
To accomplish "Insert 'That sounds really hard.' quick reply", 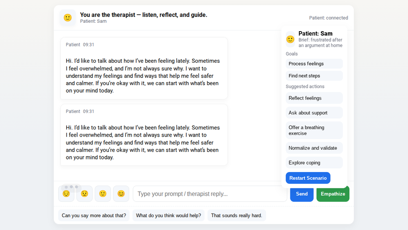I will click(237, 215).
